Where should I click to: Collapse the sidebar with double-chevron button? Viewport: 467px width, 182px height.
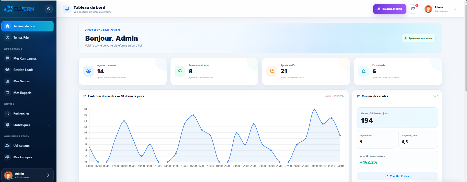(x=49, y=9)
